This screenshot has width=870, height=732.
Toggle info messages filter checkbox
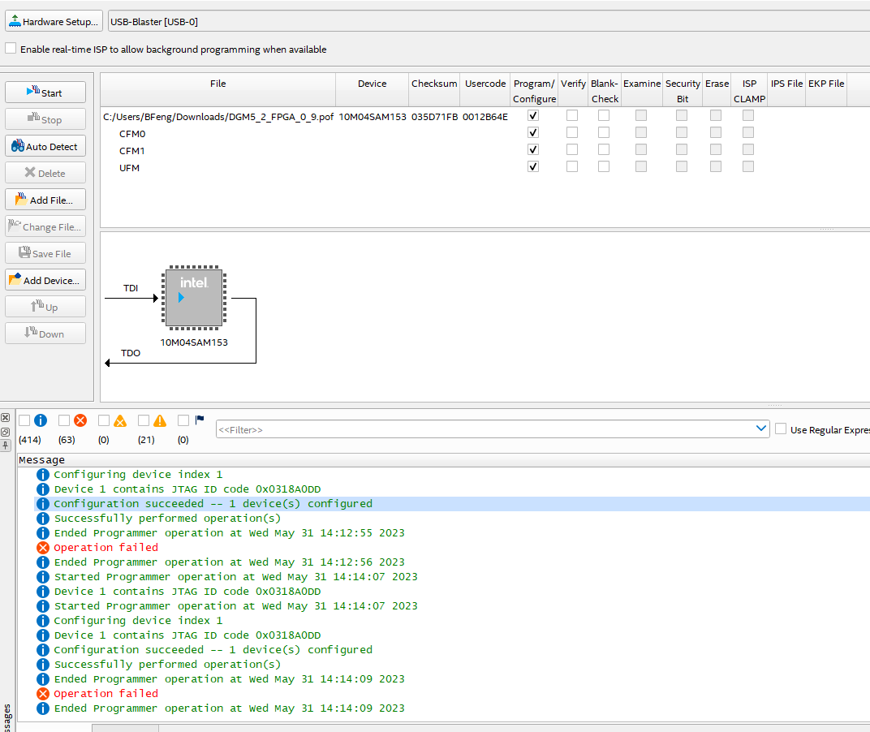point(24,420)
